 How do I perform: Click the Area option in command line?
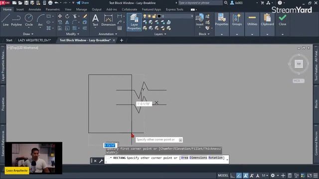pos(184,158)
